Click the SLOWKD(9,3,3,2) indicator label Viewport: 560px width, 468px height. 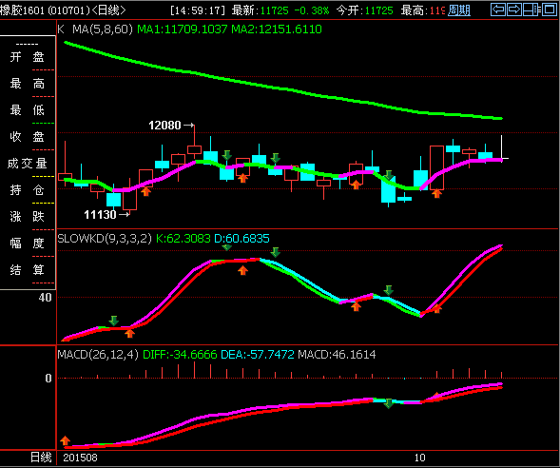[105, 239]
